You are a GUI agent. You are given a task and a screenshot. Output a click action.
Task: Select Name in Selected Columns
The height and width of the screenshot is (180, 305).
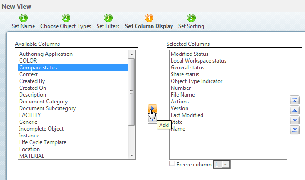(x=228, y=129)
